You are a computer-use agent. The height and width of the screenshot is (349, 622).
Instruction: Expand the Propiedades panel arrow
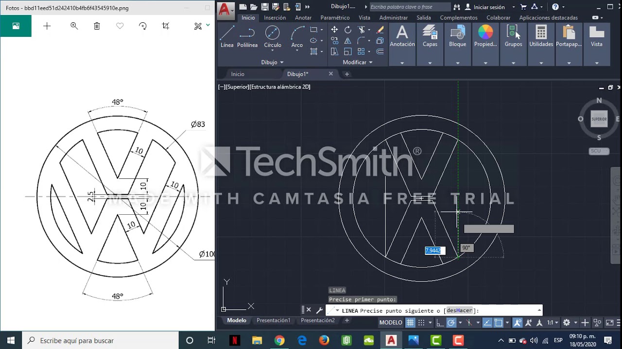(485, 63)
